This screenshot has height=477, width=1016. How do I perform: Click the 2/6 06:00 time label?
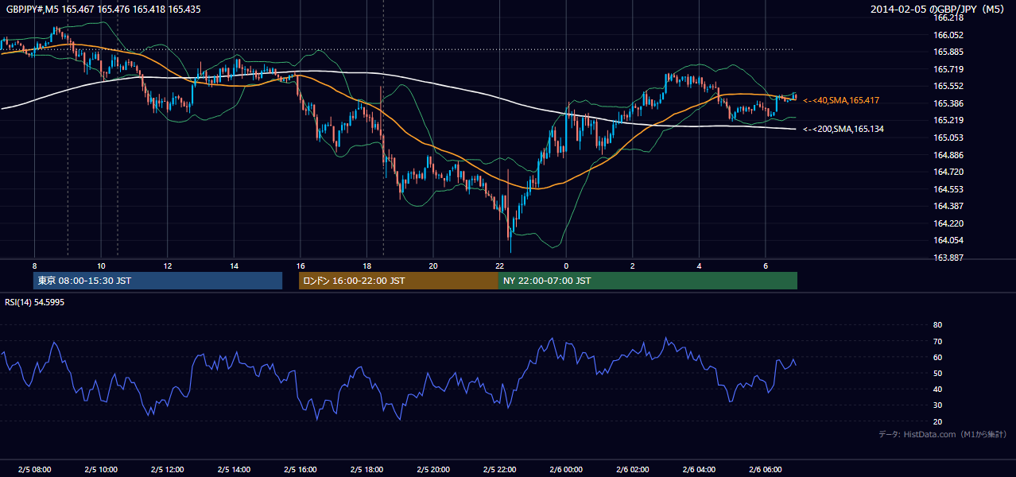click(766, 470)
